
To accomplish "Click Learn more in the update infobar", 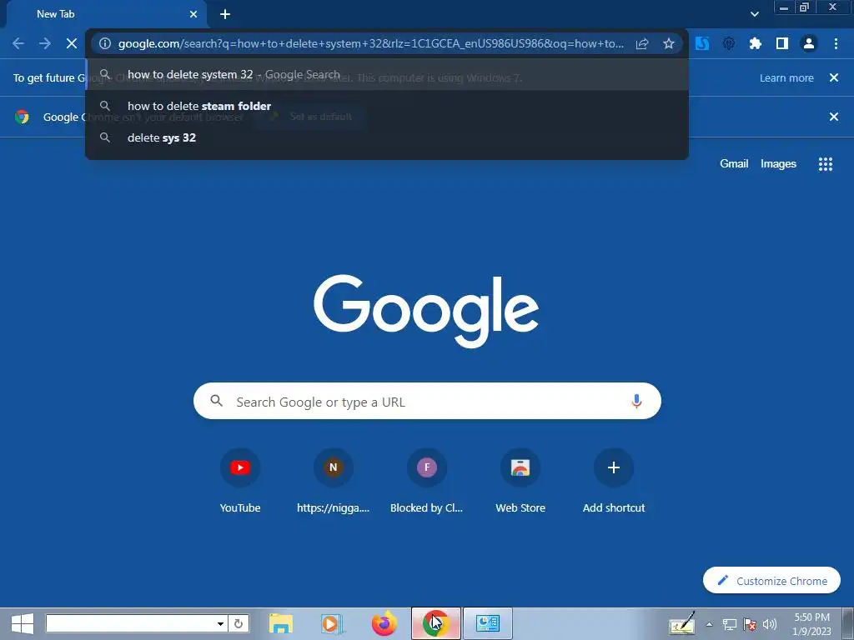I will point(786,77).
